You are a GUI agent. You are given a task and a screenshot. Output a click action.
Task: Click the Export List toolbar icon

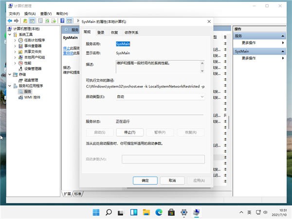(x=54, y=21)
